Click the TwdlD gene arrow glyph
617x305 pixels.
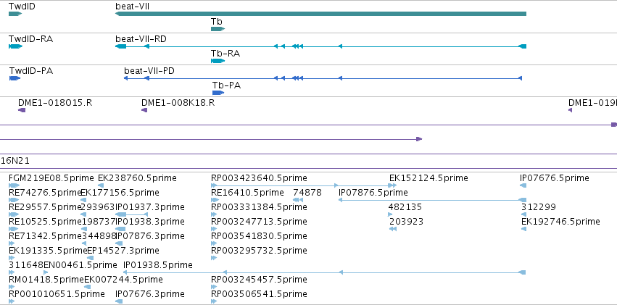(x=15, y=14)
